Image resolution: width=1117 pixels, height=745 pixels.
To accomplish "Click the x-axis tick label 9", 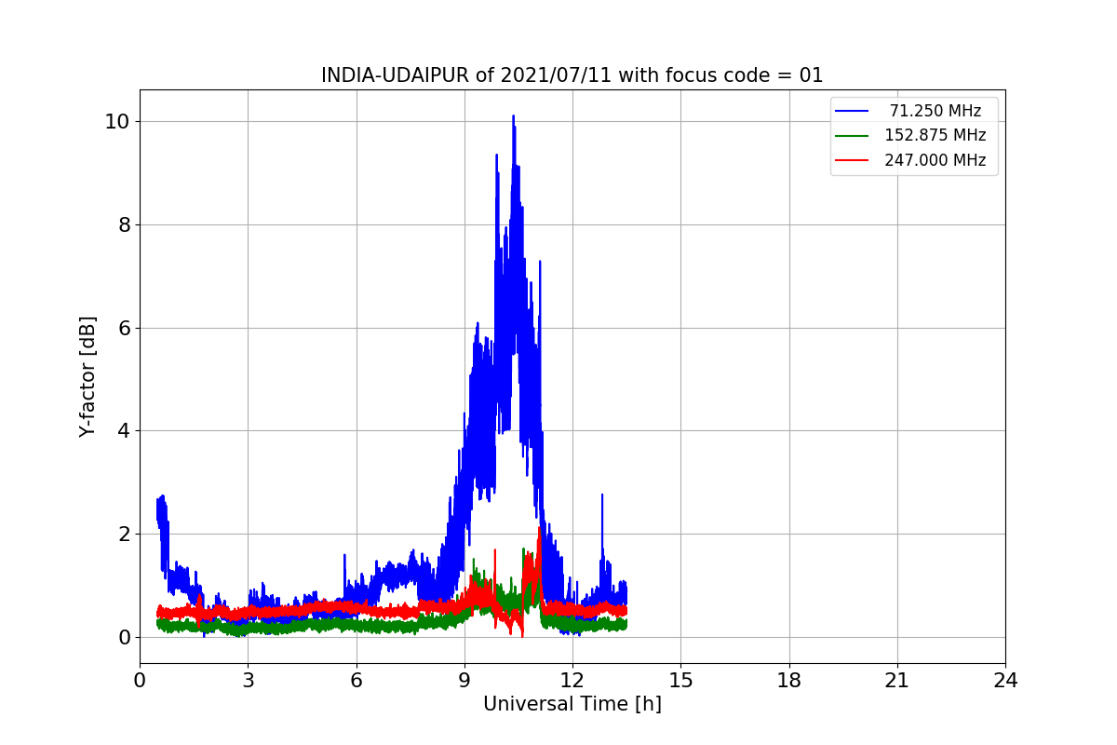I will tap(464, 681).
